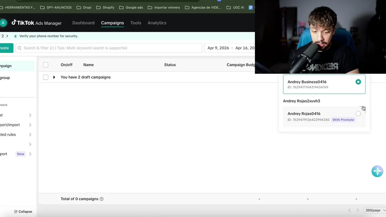Select the Andrey Business0416 radio button
The image size is (386, 217).
[358, 82]
